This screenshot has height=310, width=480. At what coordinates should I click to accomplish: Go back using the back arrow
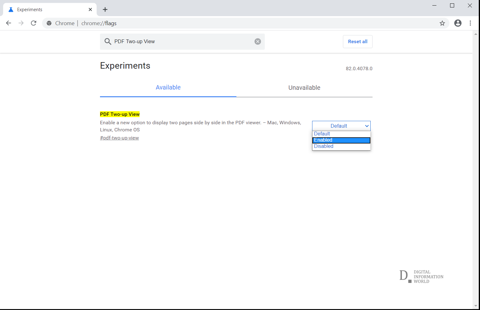[x=8, y=23]
